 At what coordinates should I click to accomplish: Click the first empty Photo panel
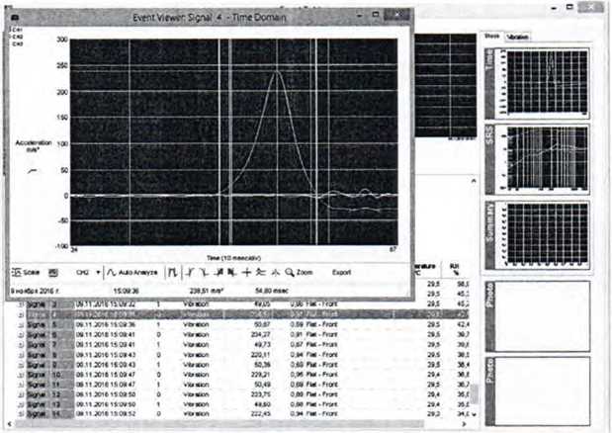tap(537, 316)
